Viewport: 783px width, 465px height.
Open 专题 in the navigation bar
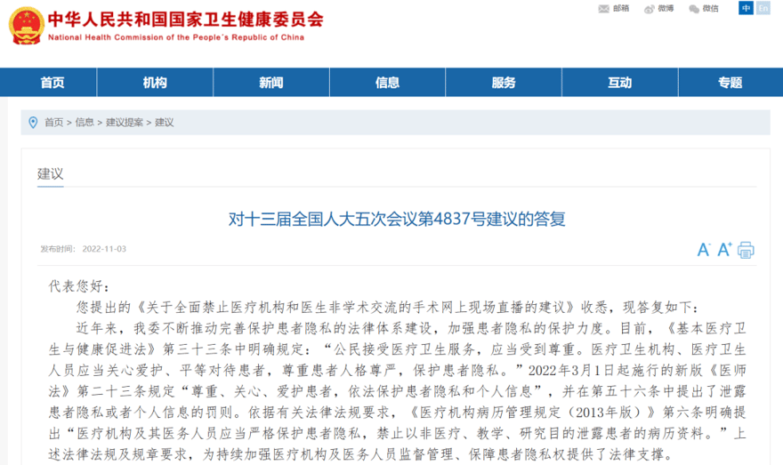[x=731, y=83]
